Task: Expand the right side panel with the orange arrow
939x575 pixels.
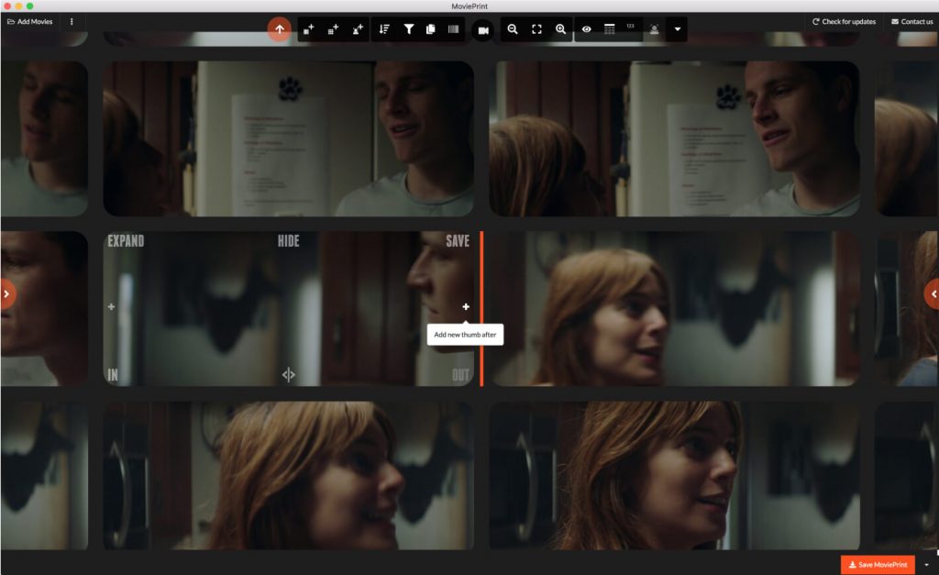Action: coord(933,294)
